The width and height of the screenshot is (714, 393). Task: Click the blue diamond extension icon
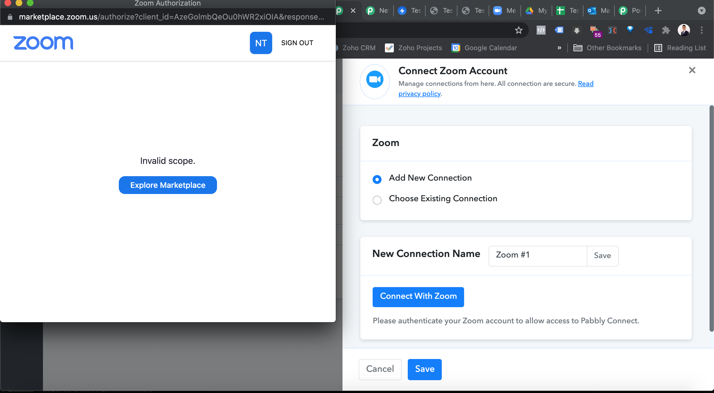pyautogui.click(x=630, y=30)
